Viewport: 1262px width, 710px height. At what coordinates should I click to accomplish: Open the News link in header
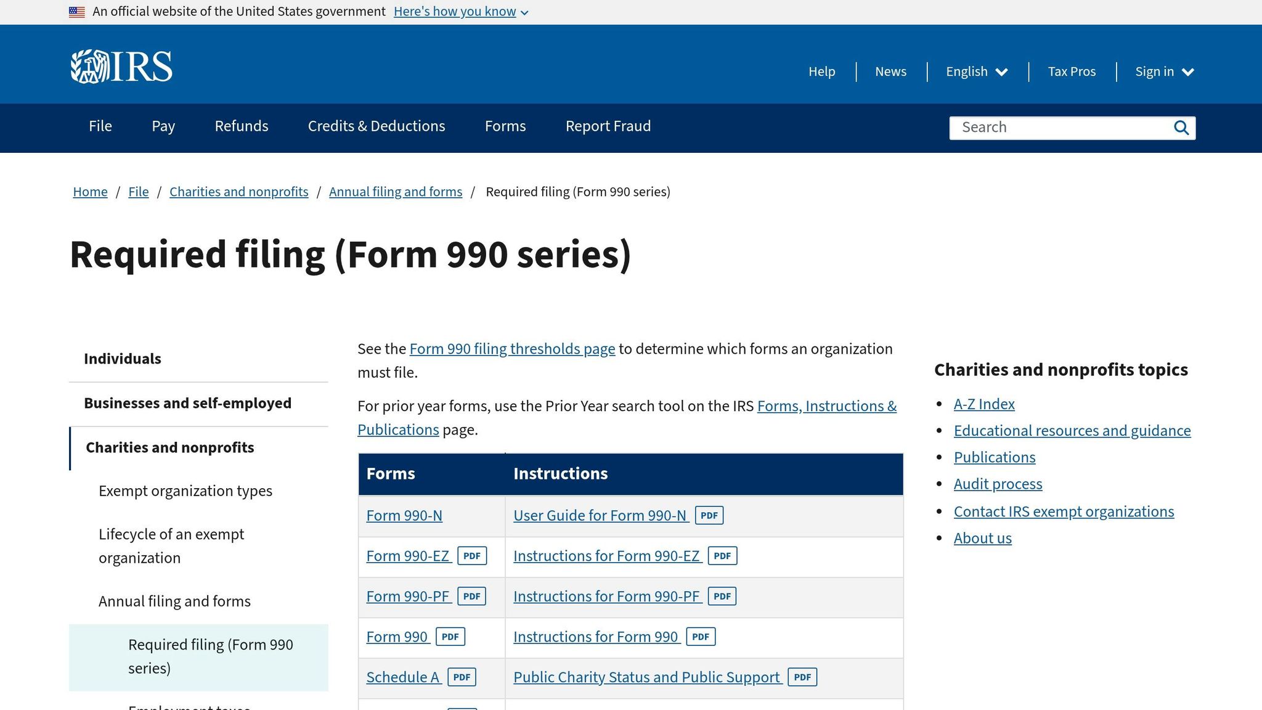[890, 71]
